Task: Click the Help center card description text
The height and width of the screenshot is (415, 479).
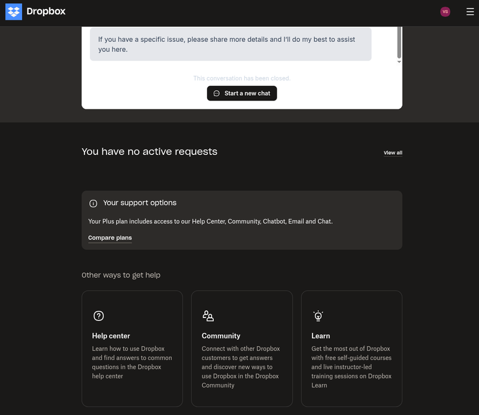Action: [132, 362]
